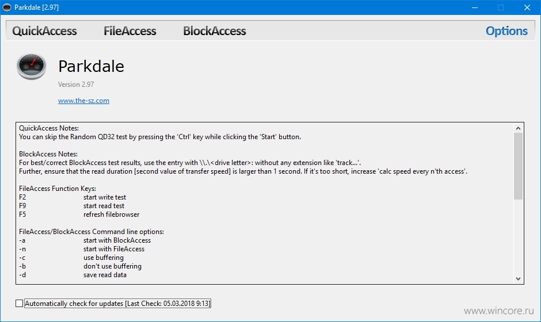
Task: Click the notes scrollbar down arrow
Action: 518,278
